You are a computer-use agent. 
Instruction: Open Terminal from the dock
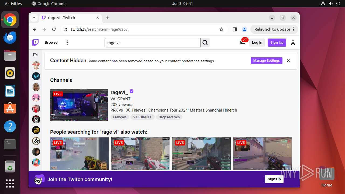[10, 144]
